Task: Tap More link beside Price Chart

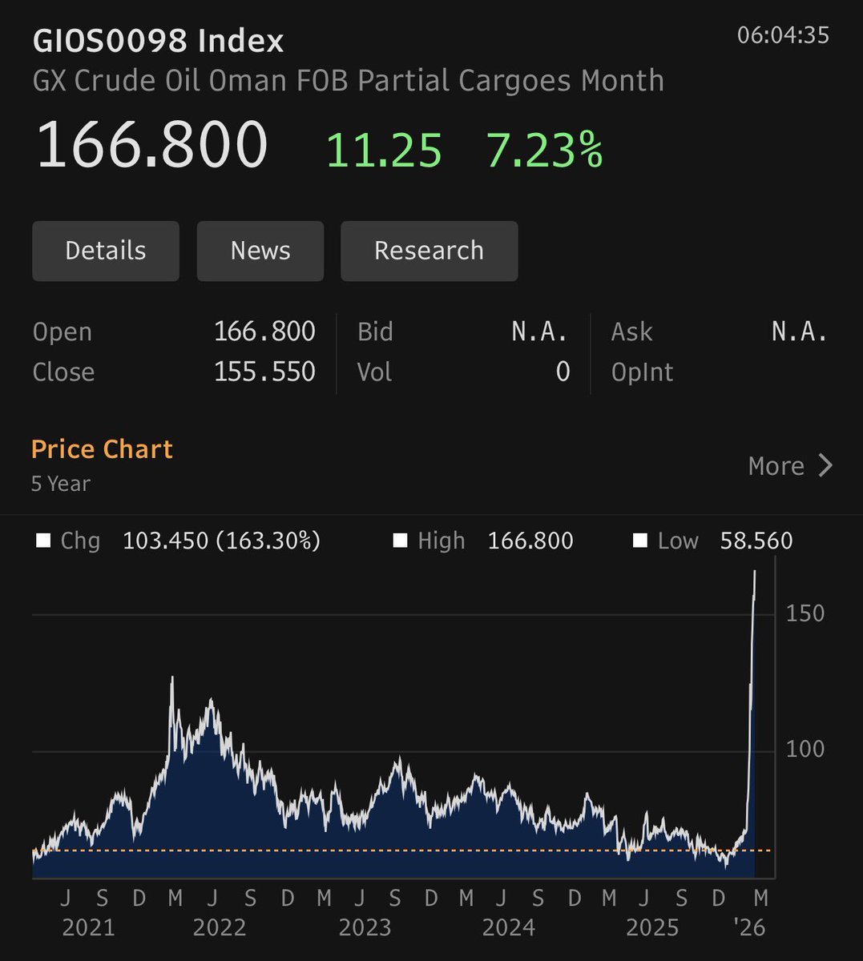Action: click(x=776, y=465)
